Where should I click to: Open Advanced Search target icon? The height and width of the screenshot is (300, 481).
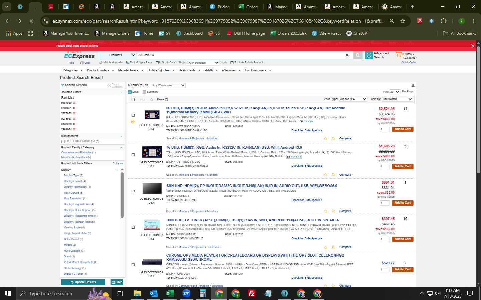[369, 55]
